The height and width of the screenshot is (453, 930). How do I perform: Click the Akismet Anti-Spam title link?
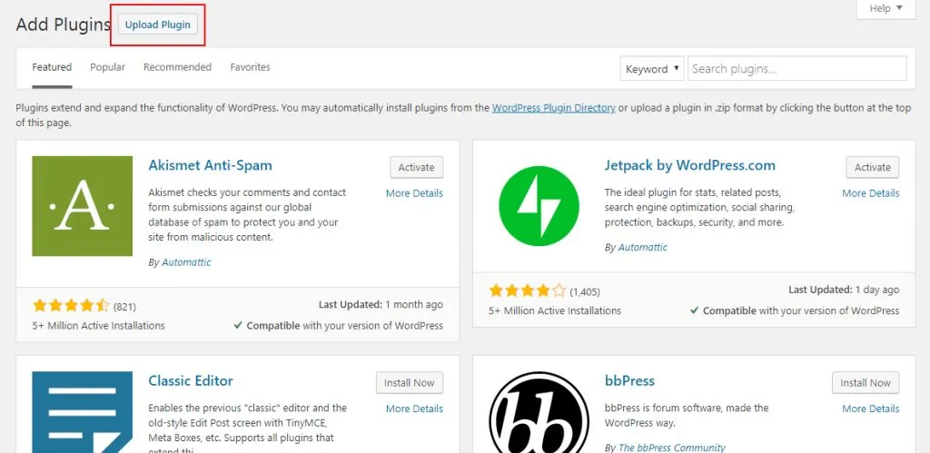(x=210, y=165)
